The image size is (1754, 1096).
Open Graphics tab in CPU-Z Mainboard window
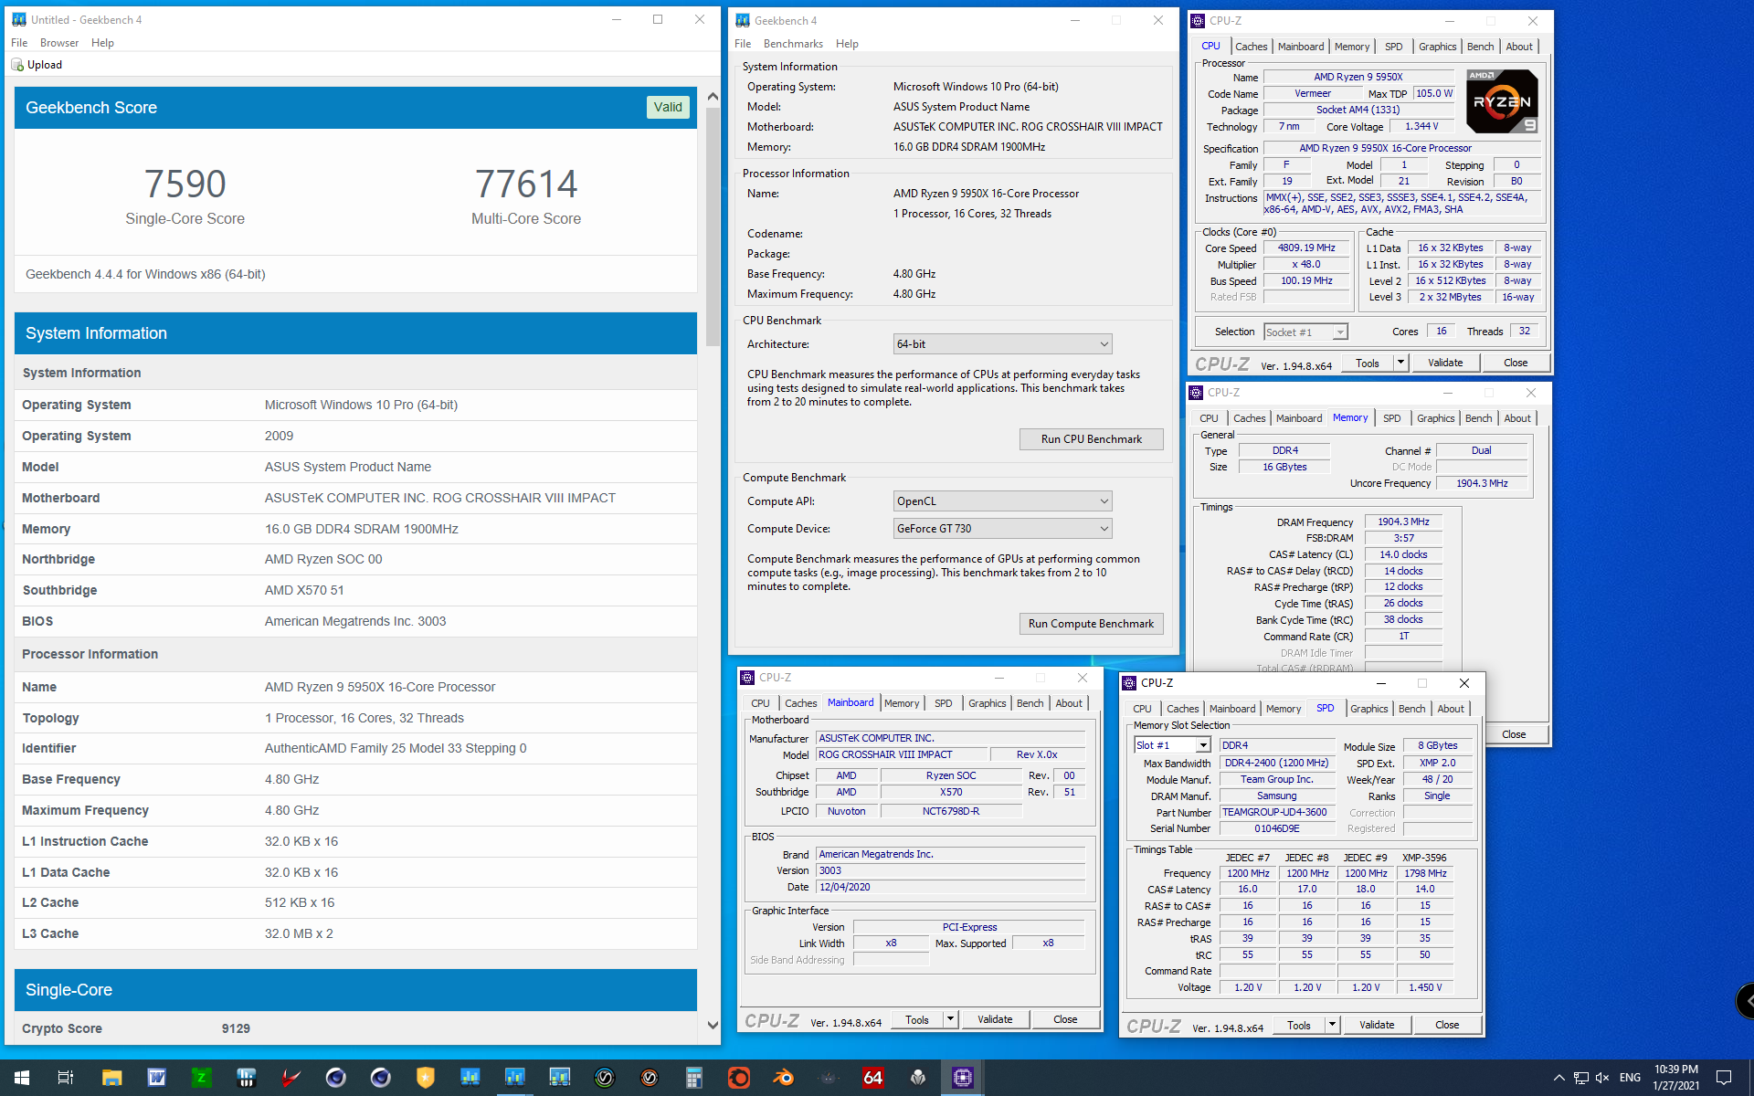(987, 703)
